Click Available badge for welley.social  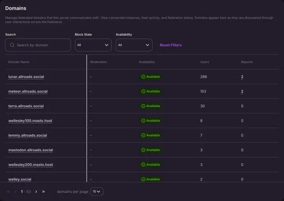(x=150, y=179)
